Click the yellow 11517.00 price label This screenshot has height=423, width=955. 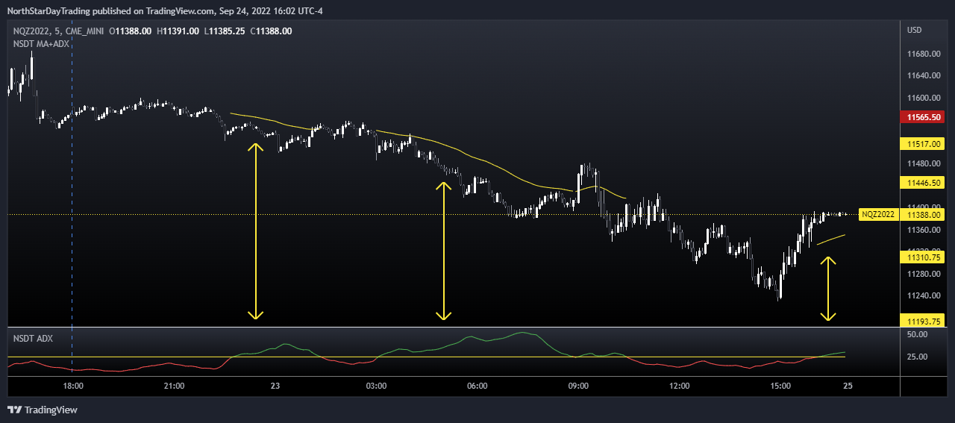point(924,143)
